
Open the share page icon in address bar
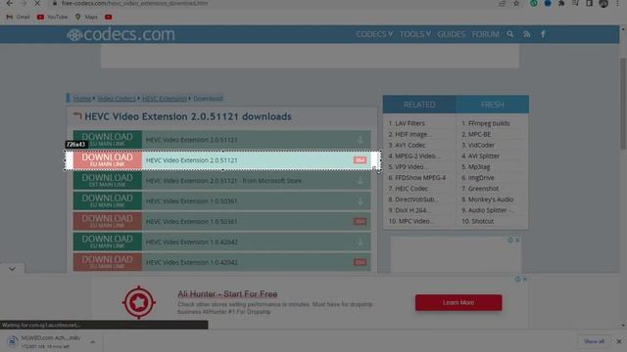[x=503, y=4]
